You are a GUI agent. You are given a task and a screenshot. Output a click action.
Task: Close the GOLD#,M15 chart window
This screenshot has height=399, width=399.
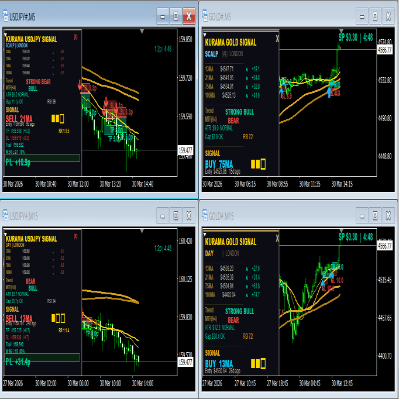[388, 216]
